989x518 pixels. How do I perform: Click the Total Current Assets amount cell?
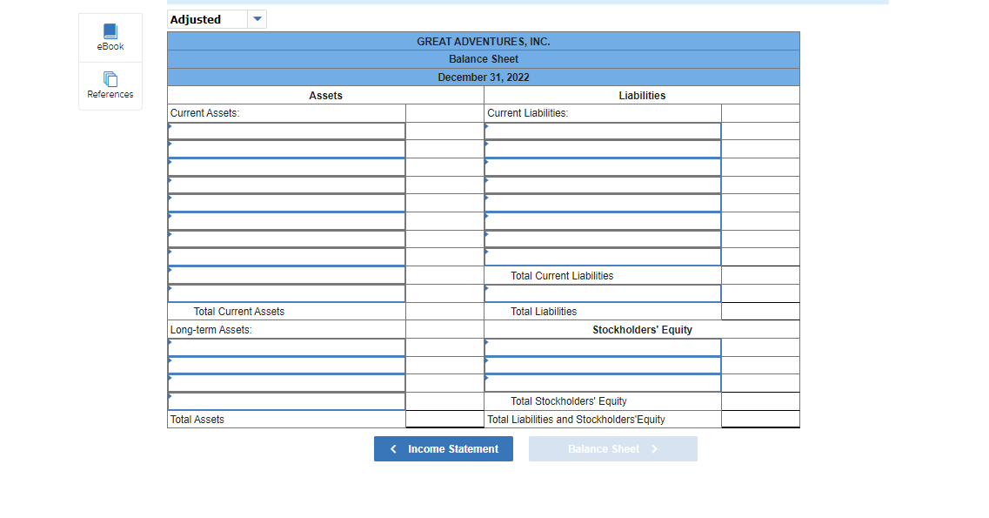tap(444, 312)
